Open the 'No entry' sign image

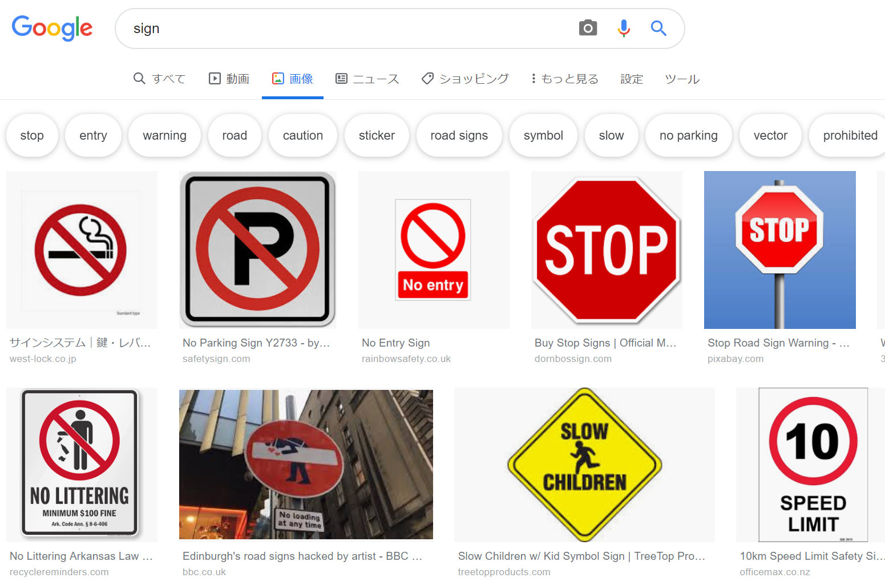434,250
